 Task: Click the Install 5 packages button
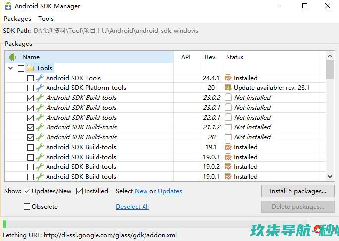point(298,191)
